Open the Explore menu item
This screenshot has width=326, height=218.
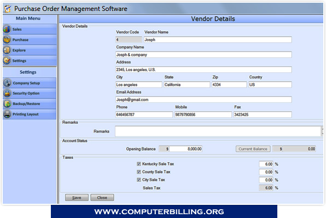pyautogui.click(x=30, y=50)
